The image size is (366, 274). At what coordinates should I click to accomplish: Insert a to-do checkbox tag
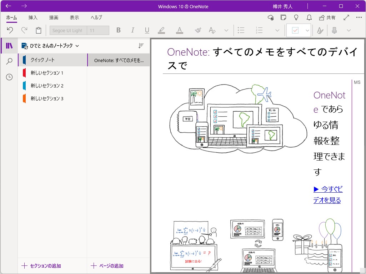coord(296,30)
